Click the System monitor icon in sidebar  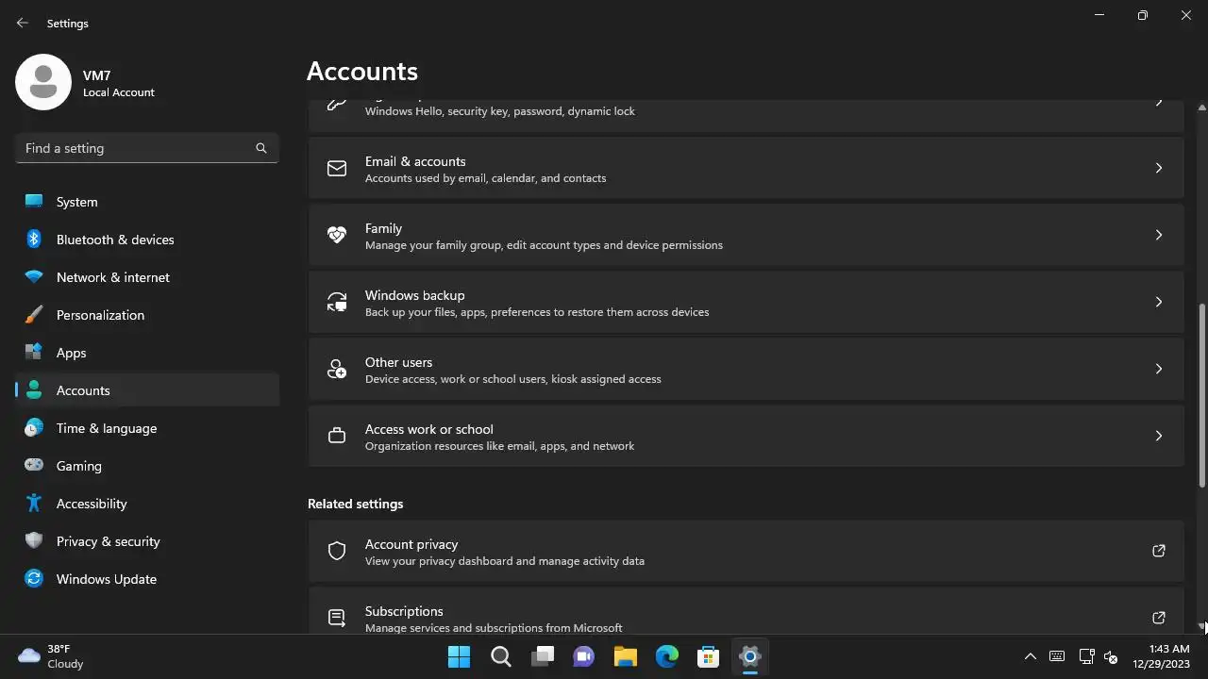34,201
